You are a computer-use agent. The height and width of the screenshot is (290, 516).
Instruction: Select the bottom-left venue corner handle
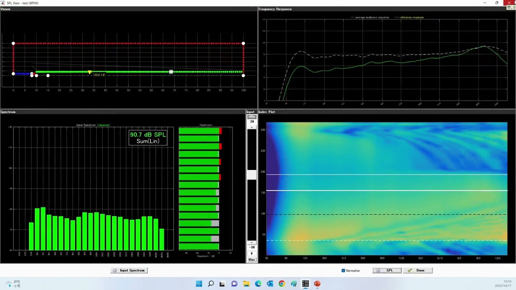click(13, 74)
